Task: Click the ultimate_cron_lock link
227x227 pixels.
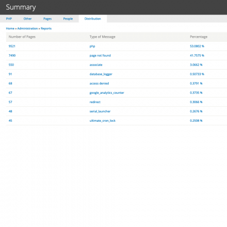Action: click(x=103, y=121)
